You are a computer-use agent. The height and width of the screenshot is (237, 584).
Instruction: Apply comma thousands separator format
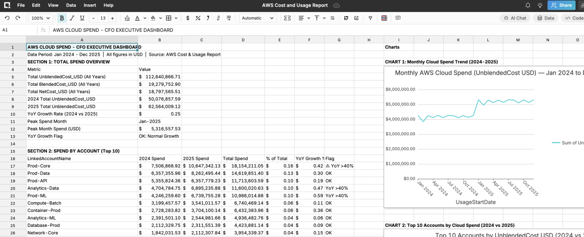[x=208, y=18]
